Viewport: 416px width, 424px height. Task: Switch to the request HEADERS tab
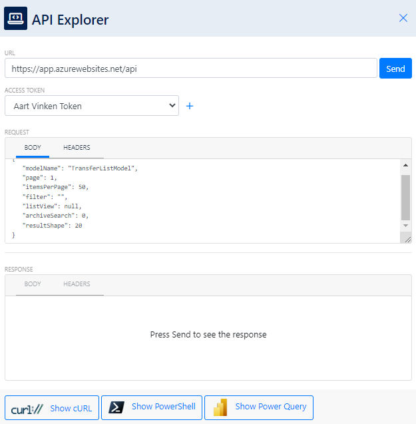(77, 147)
